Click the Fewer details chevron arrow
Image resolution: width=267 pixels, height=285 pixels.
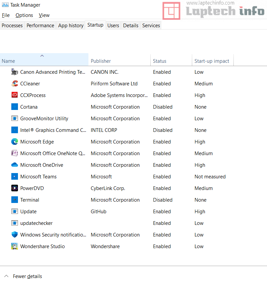pyautogui.click(x=6, y=276)
